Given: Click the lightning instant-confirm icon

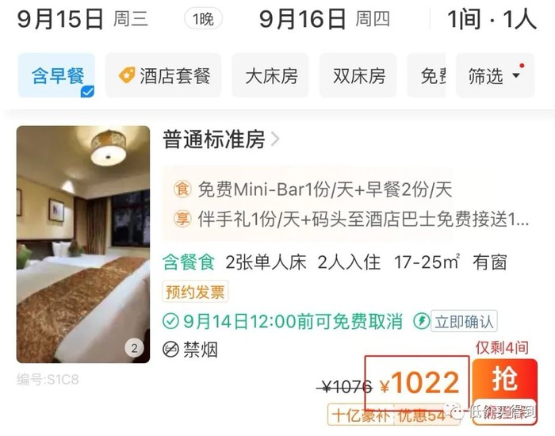Looking at the screenshot, I should point(422,321).
